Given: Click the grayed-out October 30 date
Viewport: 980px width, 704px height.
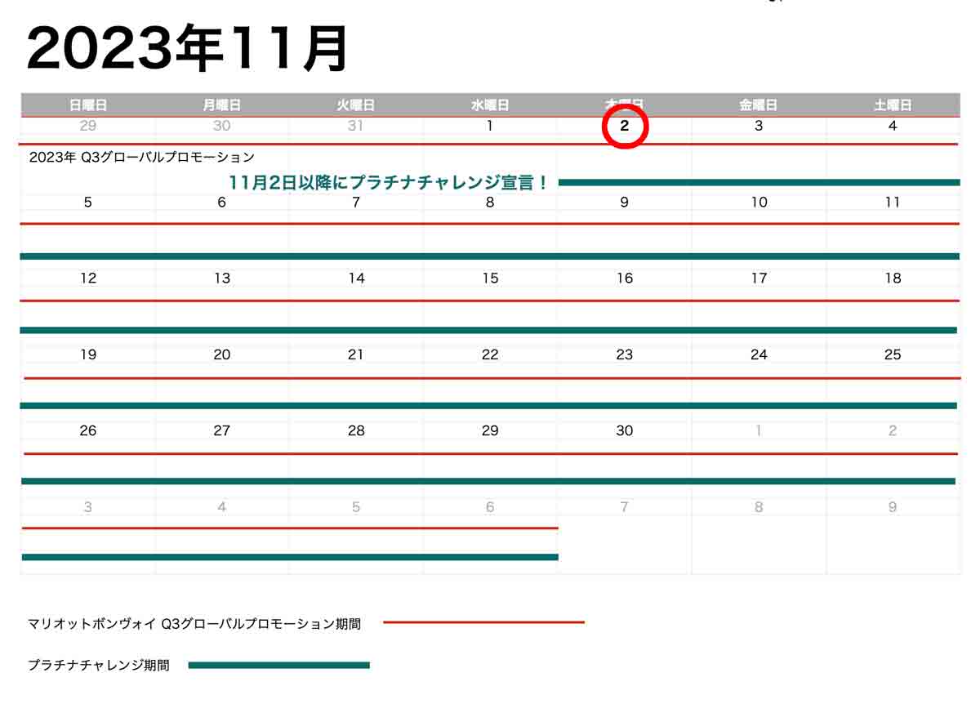Looking at the screenshot, I should tap(222, 126).
